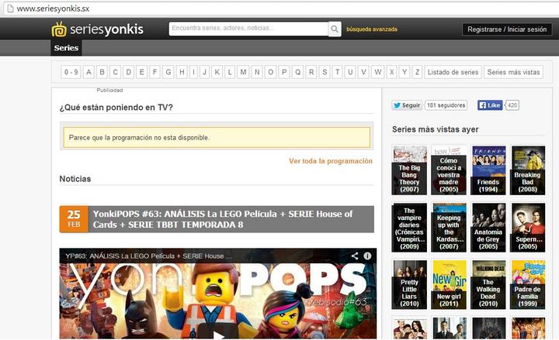Focus the series search field

248,29
